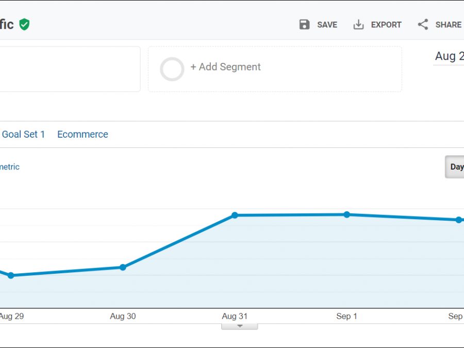Switch to the Ecommerce tab
The width and height of the screenshot is (464, 348).
click(x=82, y=135)
